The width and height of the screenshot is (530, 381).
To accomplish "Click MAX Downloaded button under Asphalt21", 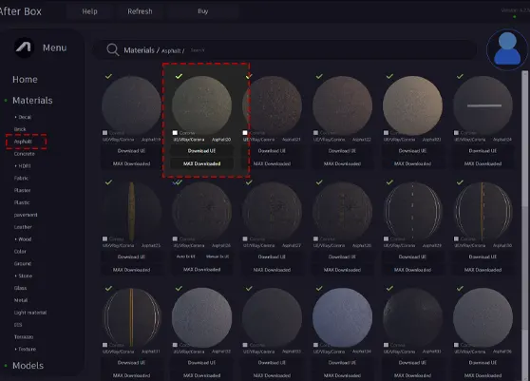I will coord(272,163).
